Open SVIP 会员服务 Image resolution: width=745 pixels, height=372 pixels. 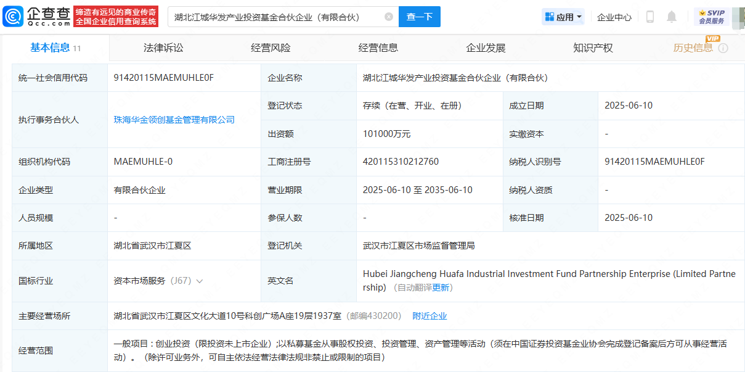(711, 17)
